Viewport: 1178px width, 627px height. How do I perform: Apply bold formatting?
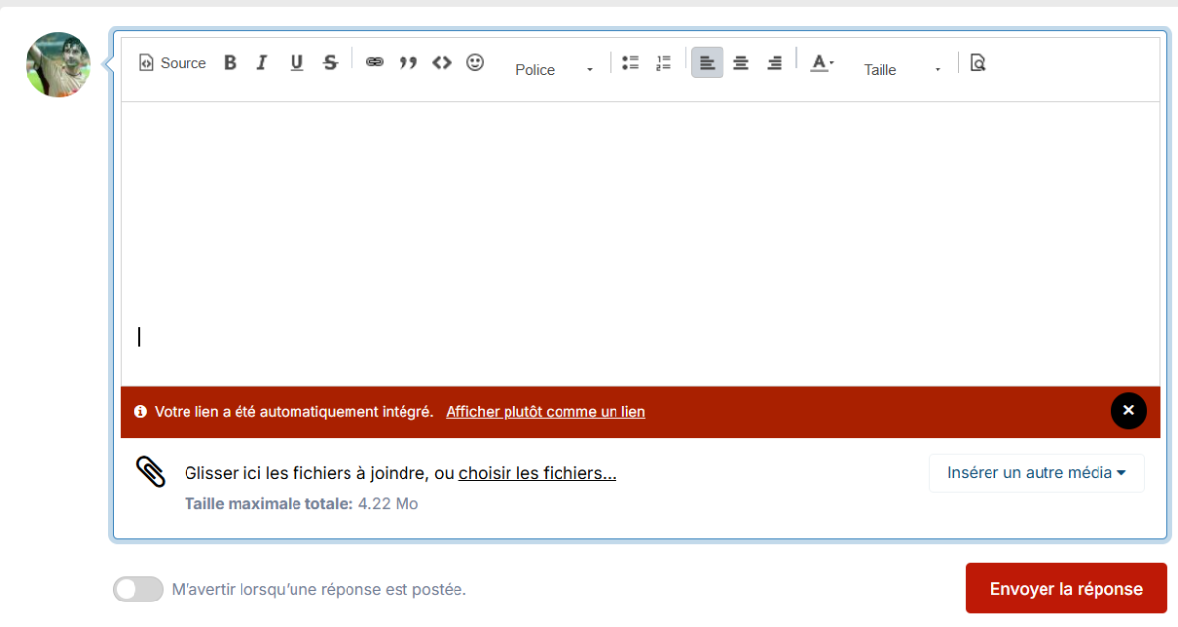coord(230,63)
